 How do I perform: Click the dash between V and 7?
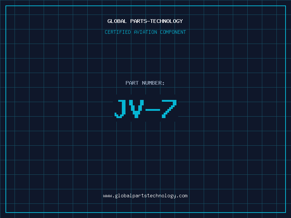[x=153, y=110]
